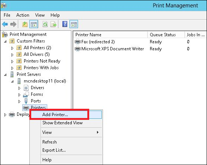This screenshot has height=165, width=207.
Task: Click the Up One Level folder icon
Action: coord(25,24)
